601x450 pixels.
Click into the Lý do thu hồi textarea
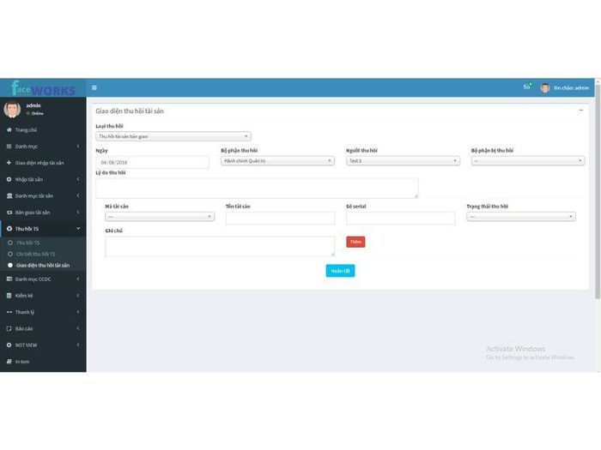click(257, 188)
